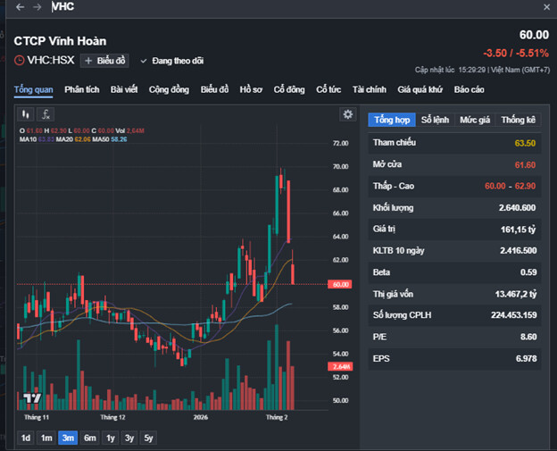
Task: Select the 3y time range
Action: coord(129,438)
